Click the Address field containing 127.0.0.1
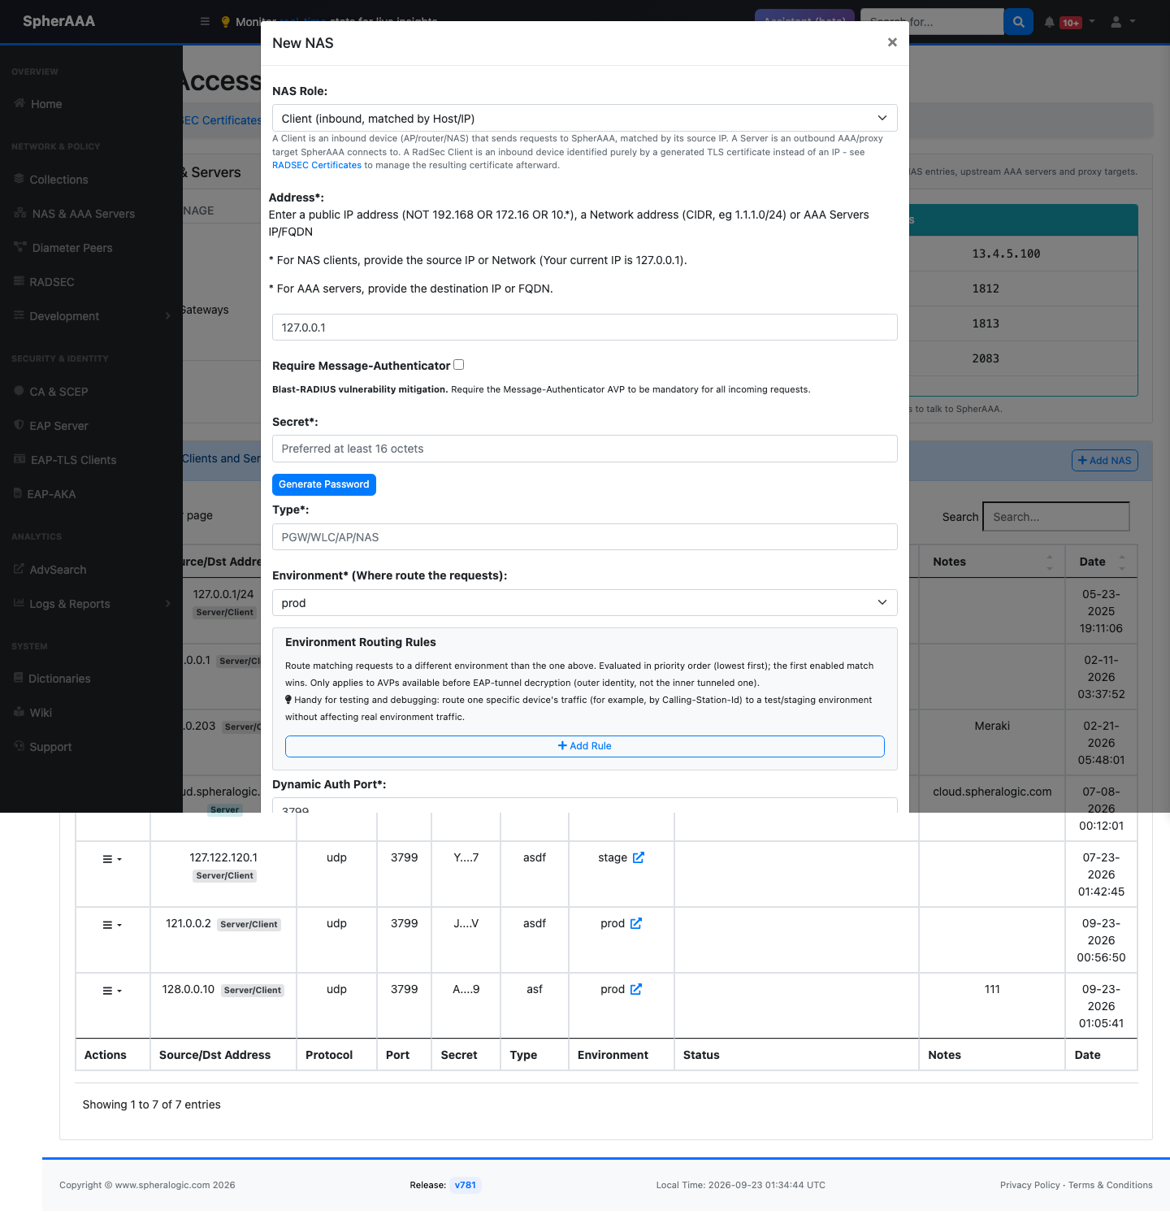 point(585,328)
